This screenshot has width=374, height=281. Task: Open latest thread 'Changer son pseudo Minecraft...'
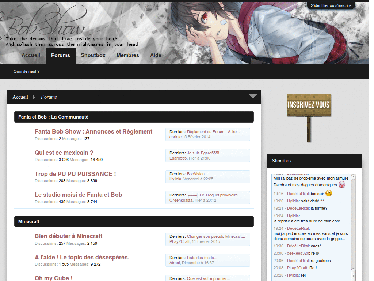click(216, 237)
